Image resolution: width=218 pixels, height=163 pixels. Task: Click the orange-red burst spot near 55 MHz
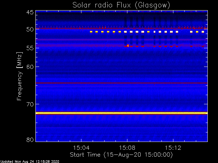128,46
